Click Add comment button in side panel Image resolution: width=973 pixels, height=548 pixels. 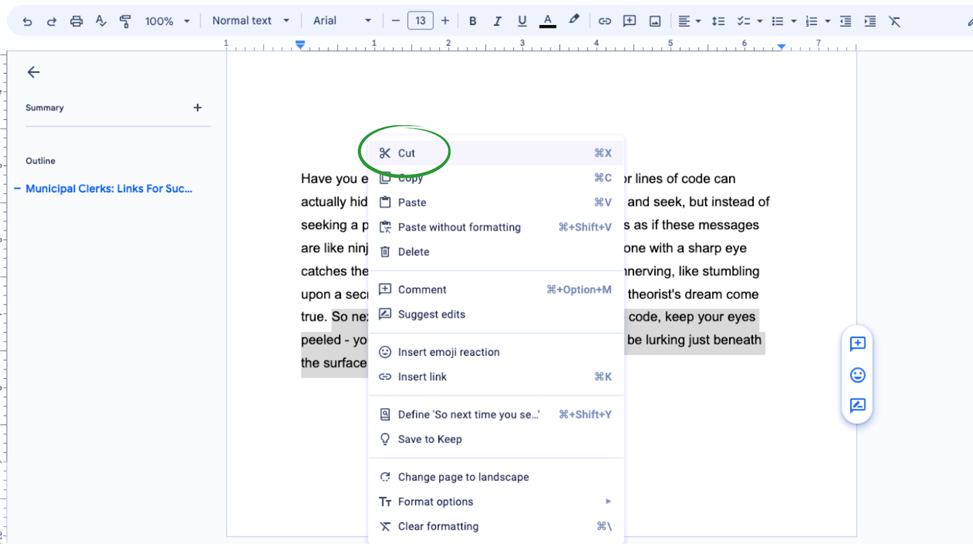tap(857, 344)
